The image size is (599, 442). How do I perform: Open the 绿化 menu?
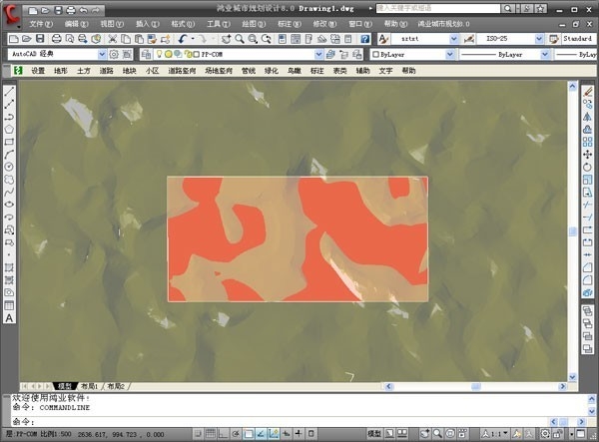coord(271,71)
